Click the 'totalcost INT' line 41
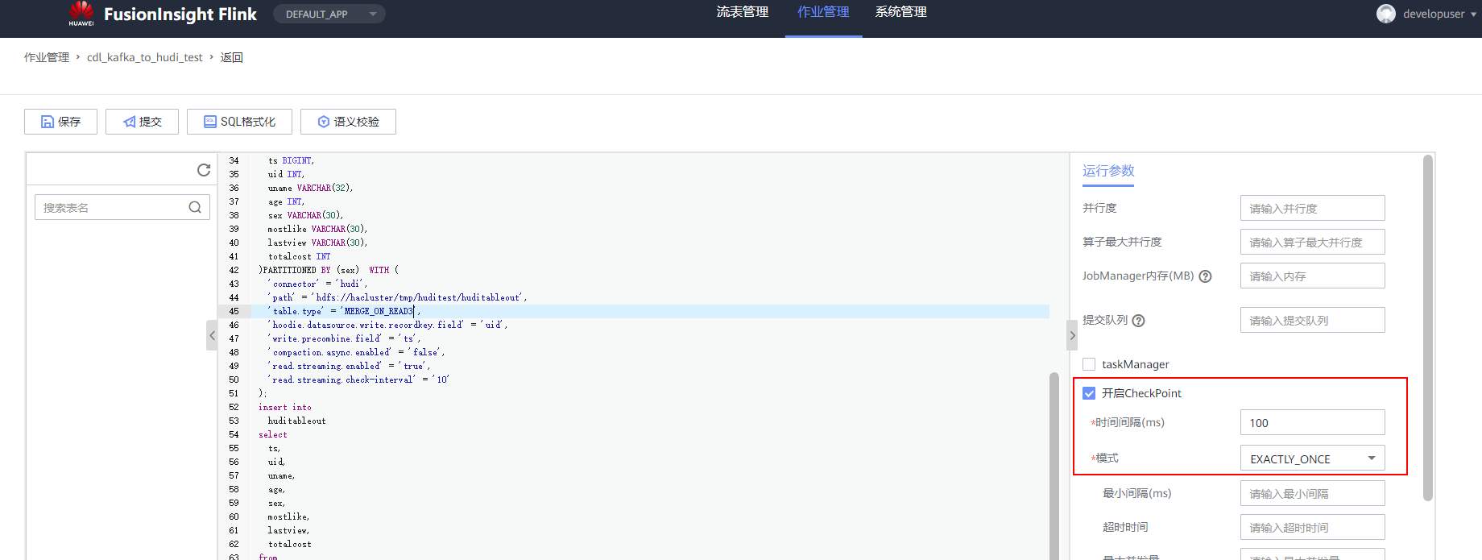Image resolution: width=1482 pixels, height=560 pixels. 299,256
